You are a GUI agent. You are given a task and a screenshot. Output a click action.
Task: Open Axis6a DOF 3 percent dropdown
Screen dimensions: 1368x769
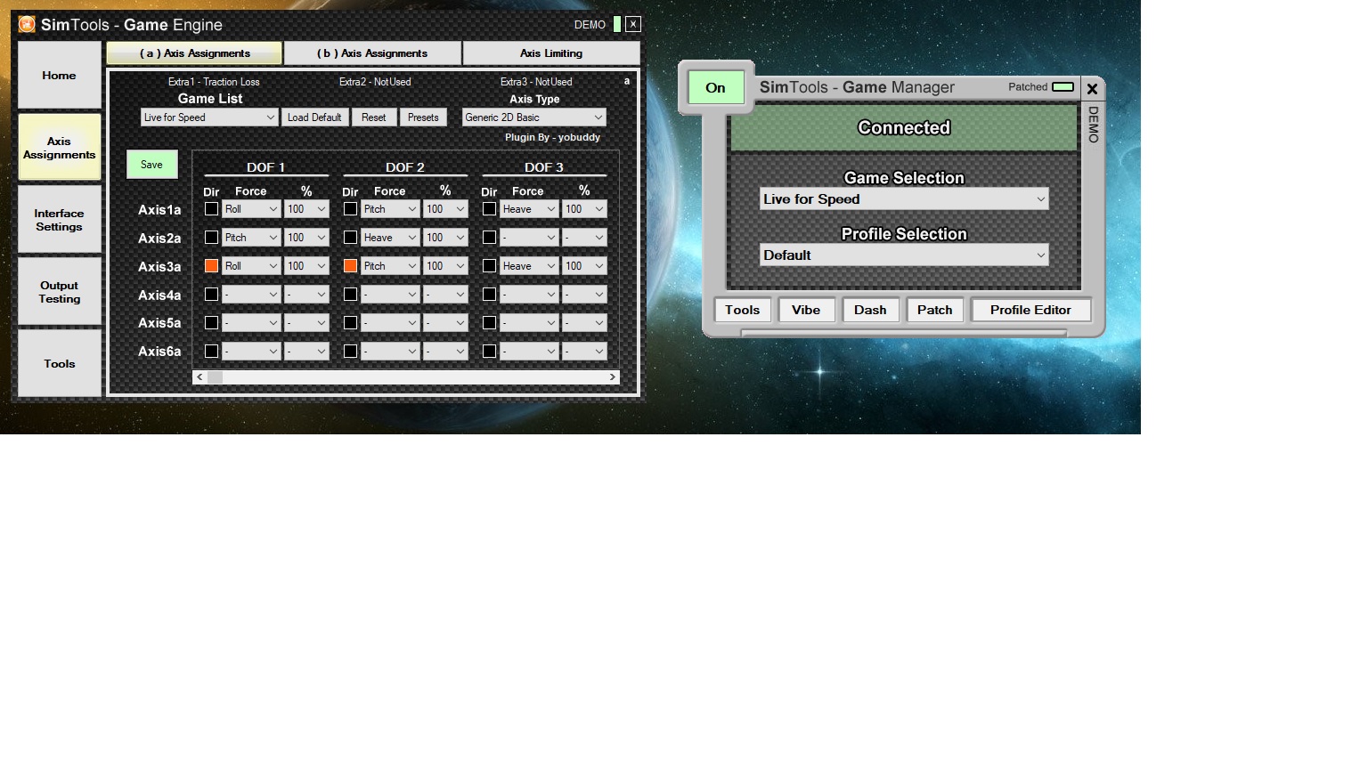[584, 352]
